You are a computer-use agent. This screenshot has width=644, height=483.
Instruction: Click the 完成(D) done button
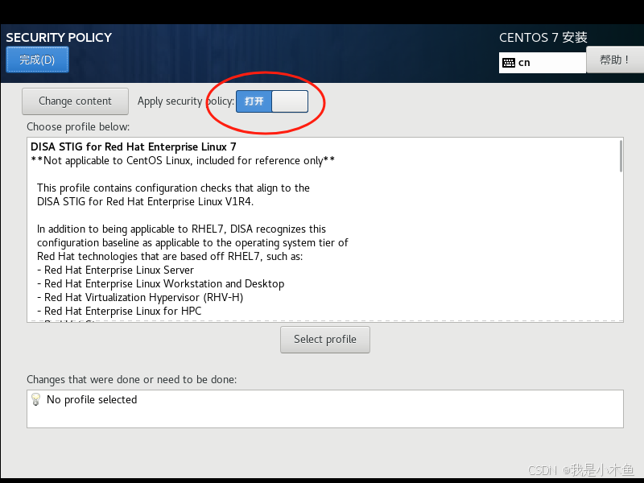(37, 60)
